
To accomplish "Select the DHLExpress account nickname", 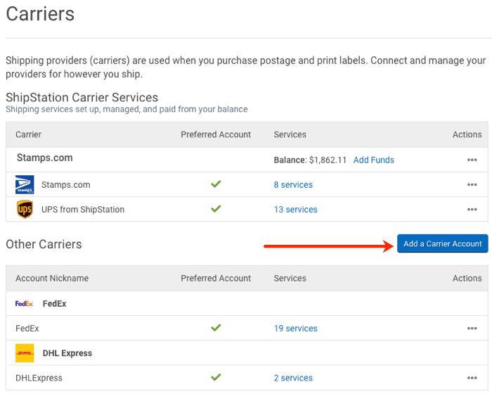I will pos(39,378).
